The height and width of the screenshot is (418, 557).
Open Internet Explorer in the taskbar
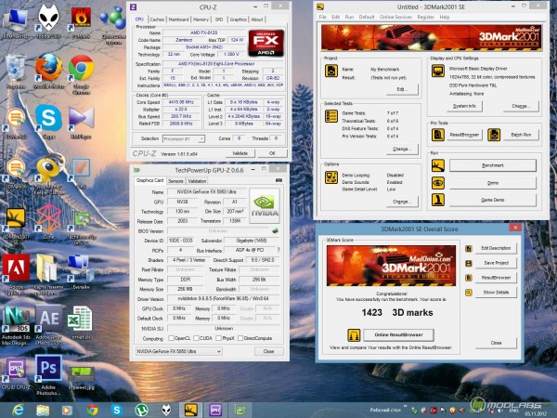(17, 411)
